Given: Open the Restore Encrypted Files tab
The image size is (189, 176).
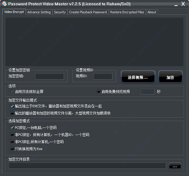Looking at the screenshot, I should (x=127, y=12).
